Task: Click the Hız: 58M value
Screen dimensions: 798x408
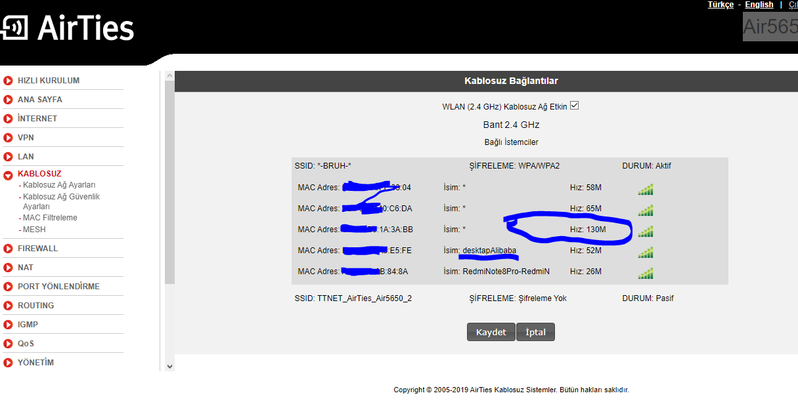Action: [586, 188]
